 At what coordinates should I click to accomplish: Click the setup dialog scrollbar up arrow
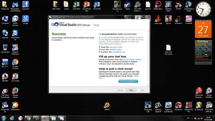pos(148,31)
